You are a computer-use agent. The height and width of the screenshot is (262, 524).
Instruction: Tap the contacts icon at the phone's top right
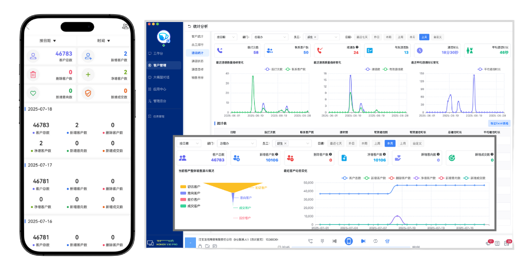coord(125,27)
